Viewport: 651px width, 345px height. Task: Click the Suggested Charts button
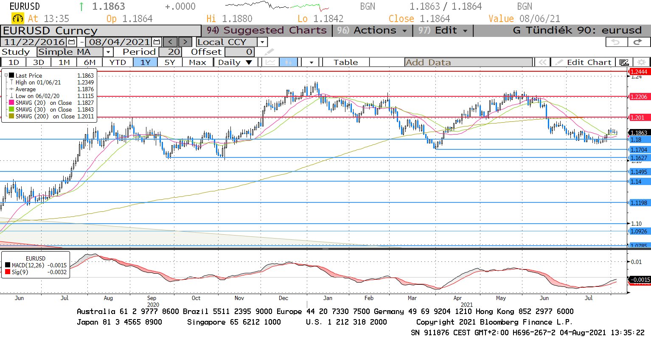(267, 31)
